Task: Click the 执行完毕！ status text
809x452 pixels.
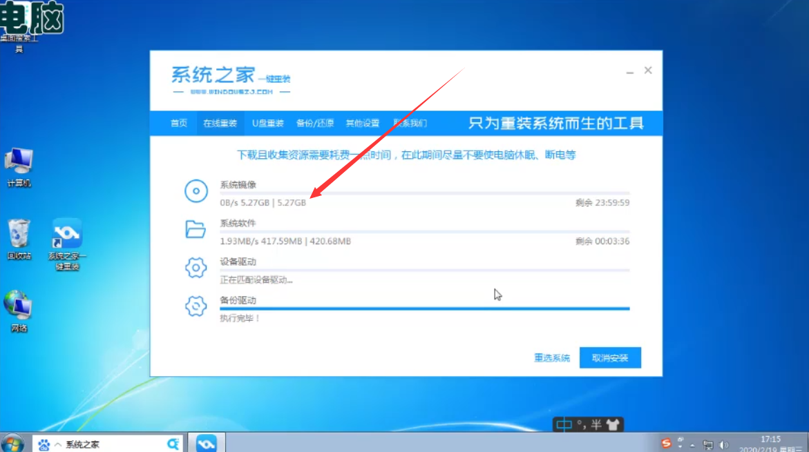Action: [x=240, y=319]
